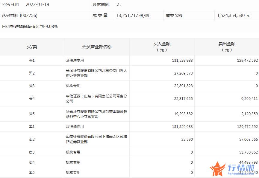Select the 卖2 row label
Viewport: 259px width, 178px height.
[x=32, y=139]
